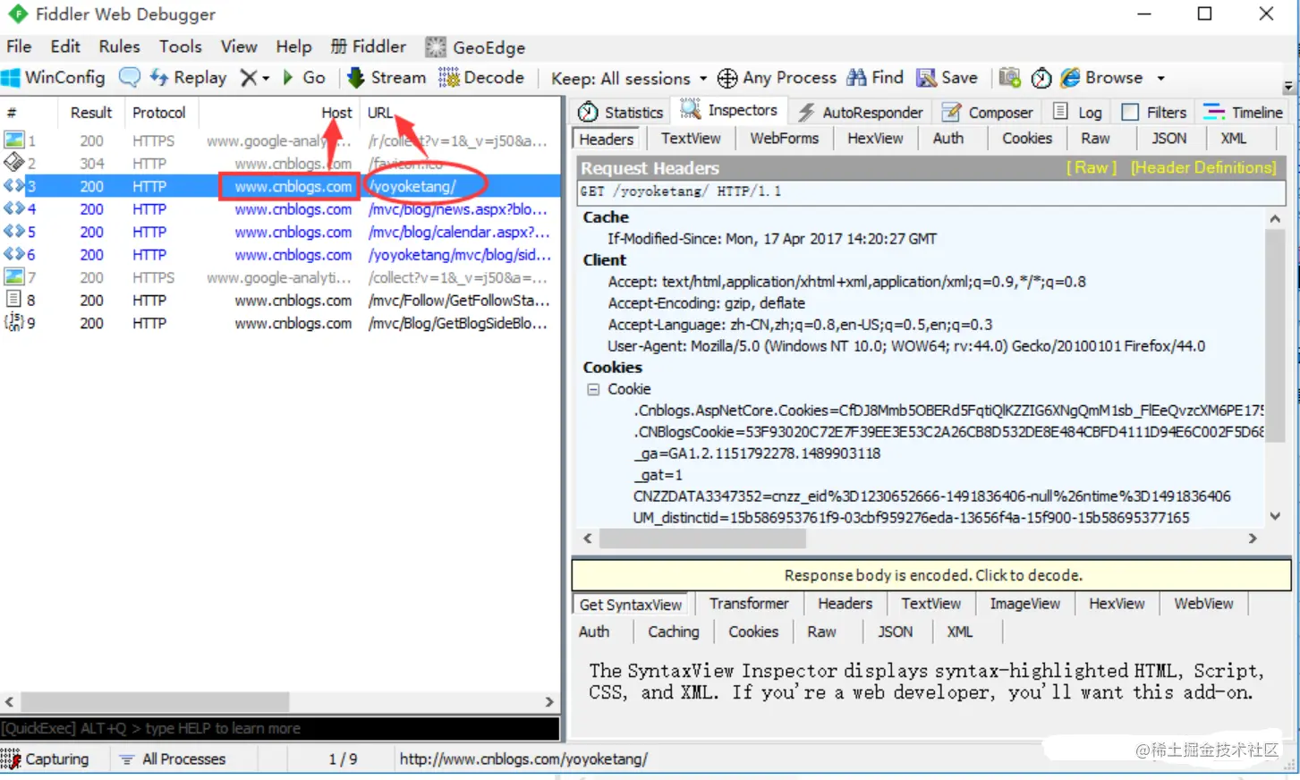Viewport: 1300px width, 780px height.
Task: Sort sessions by Result column header
Action: click(91, 113)
